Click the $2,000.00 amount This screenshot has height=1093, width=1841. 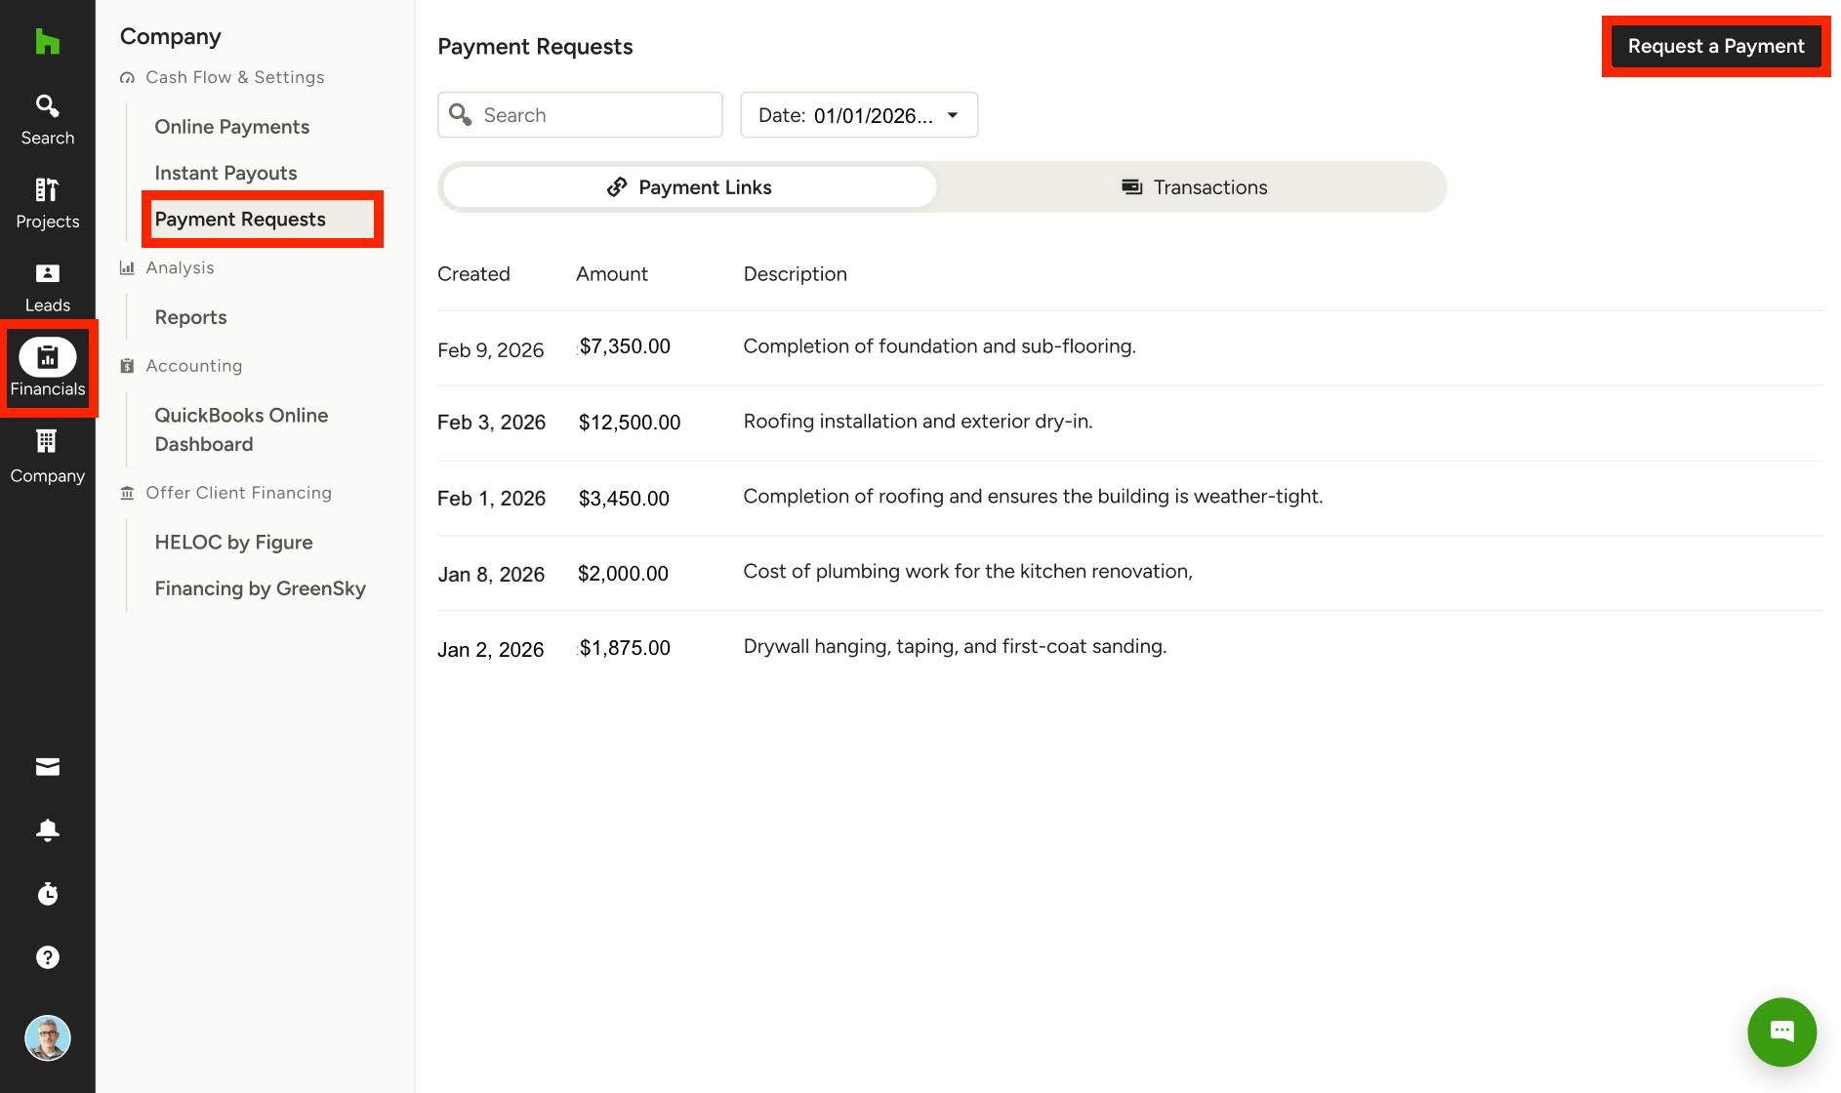623,573
